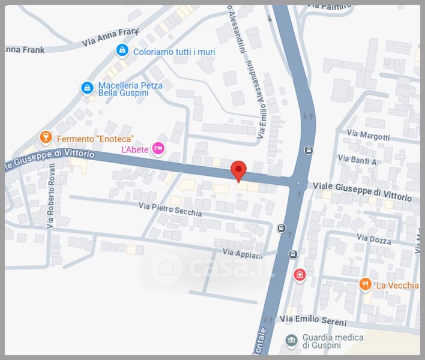Select the La Vecchia place label

click(397, 285)
